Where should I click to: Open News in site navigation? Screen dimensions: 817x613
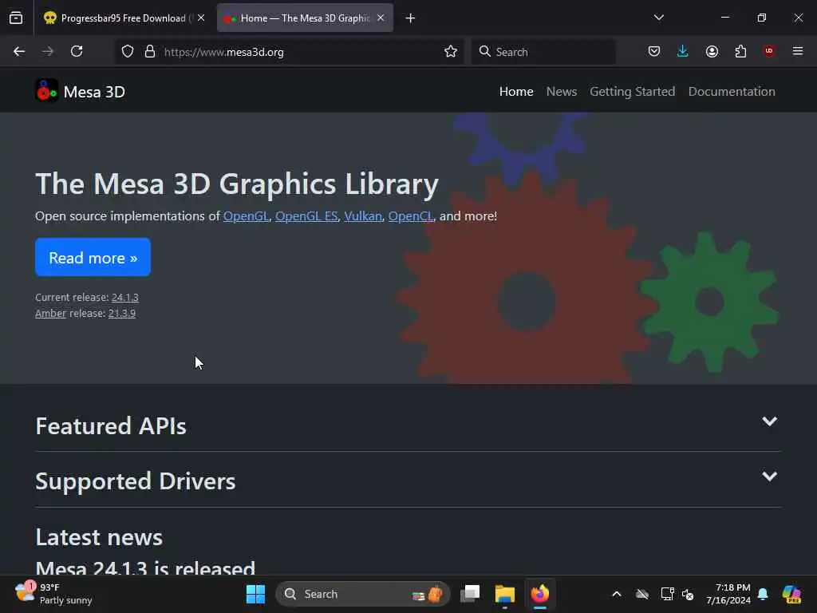(561, 92)
